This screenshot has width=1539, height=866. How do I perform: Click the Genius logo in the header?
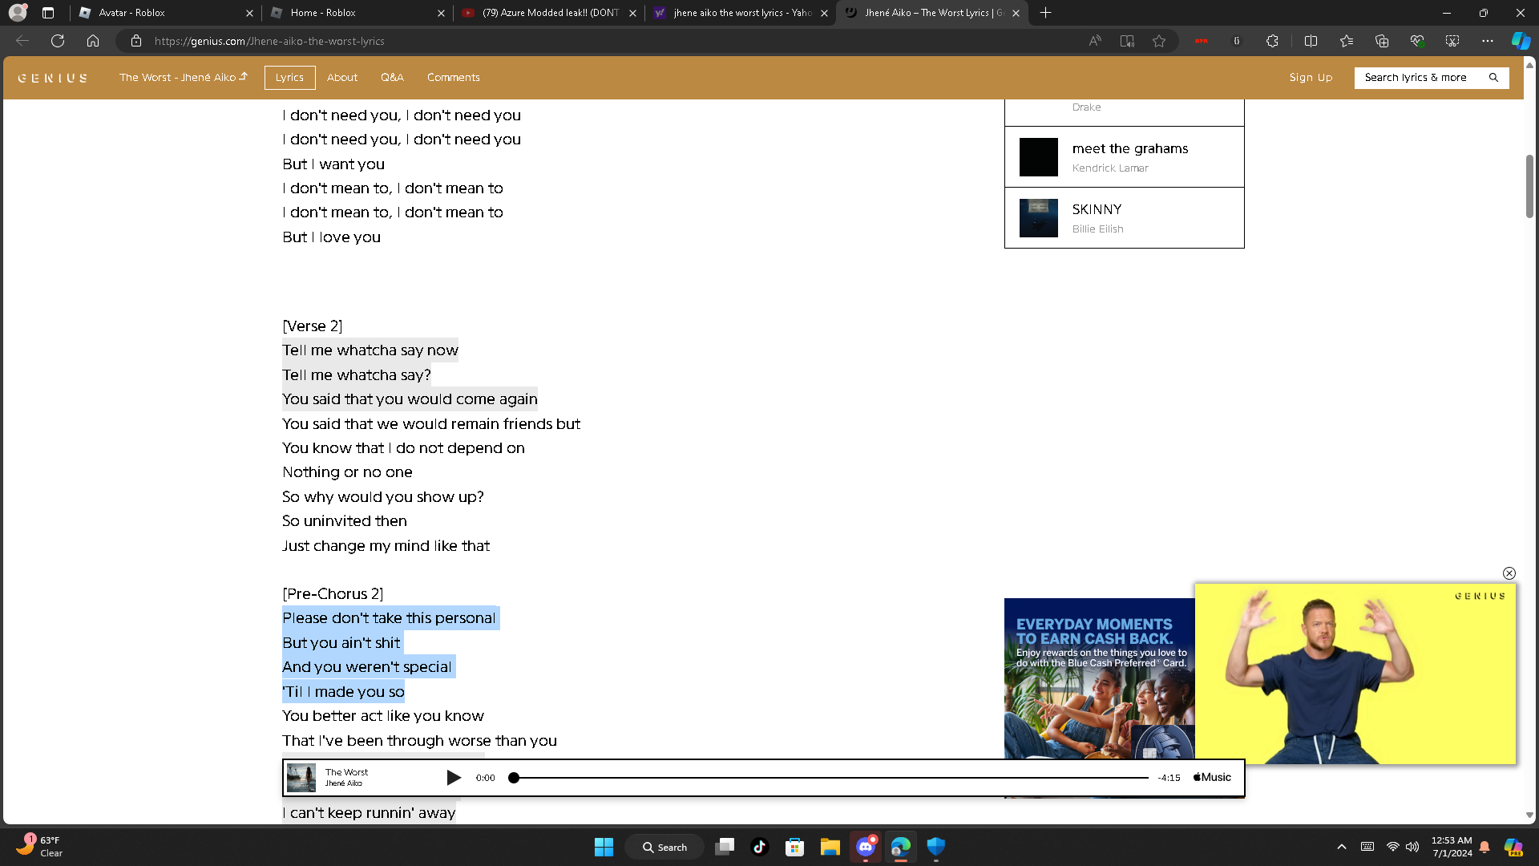(53, 78)
